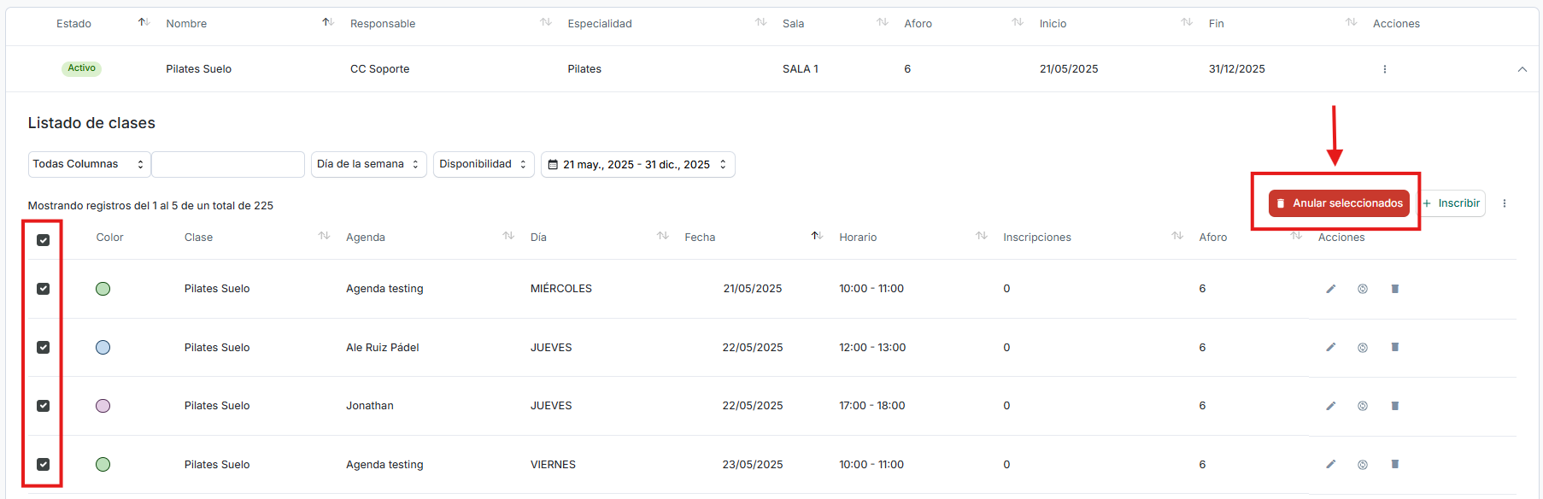Click the CC Soporte responsable cell
The width and height of the screenshot is (1543, 499).
379,69
